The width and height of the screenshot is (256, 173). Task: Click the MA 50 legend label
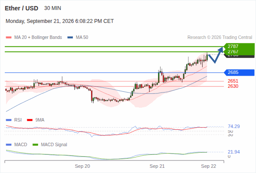pos(82,38)
